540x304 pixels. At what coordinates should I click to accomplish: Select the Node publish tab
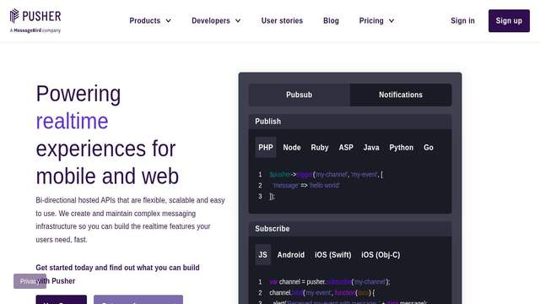pos(292,148)
